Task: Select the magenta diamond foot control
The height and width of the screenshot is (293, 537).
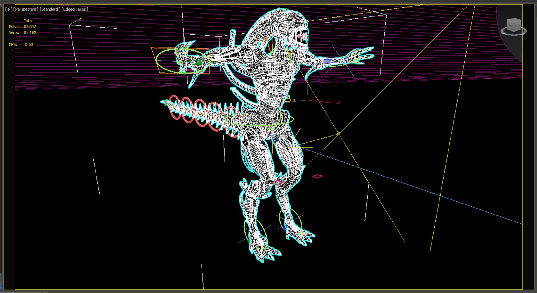Action: (317, 176)
